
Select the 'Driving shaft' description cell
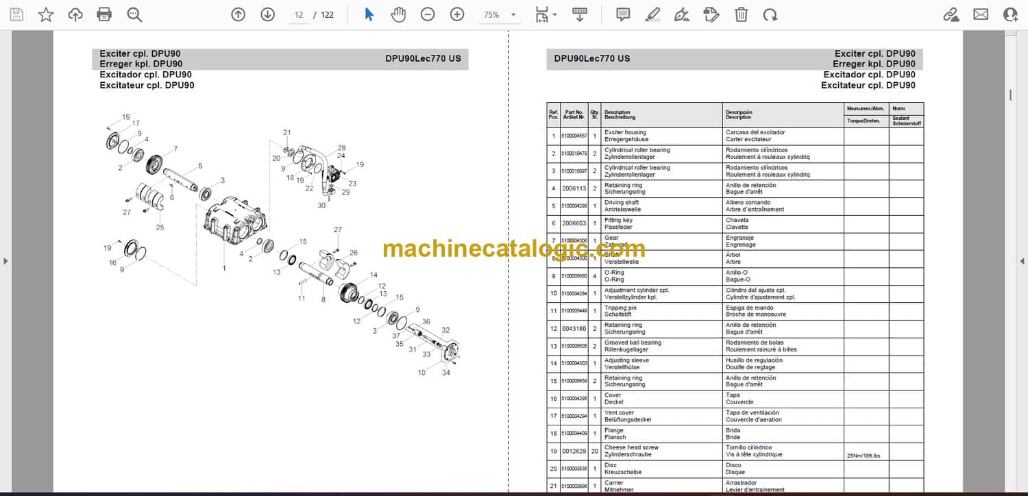pos(661,206)
